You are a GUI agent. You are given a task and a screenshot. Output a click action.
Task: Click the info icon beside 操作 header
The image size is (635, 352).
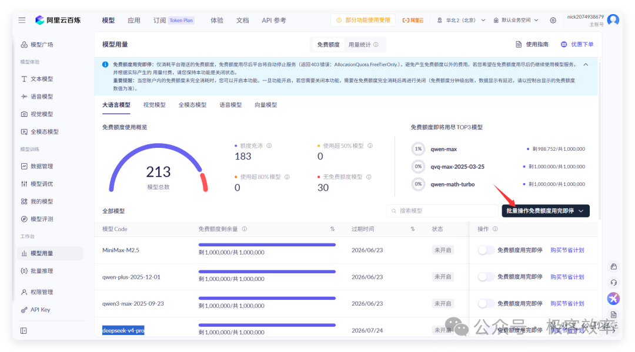tap(495, 229)
